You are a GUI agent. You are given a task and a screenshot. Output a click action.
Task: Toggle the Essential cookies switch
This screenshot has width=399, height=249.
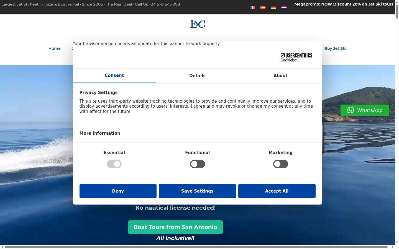click(114, 164)
